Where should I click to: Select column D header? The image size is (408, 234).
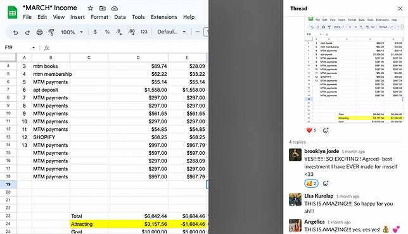(138, 58)
